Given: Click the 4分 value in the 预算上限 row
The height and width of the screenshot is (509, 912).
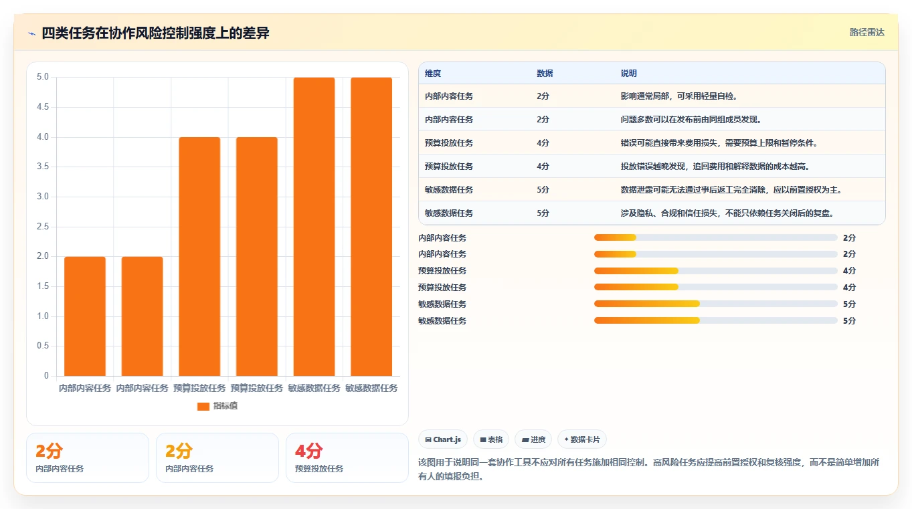Looking at the screenshot, I should click(x=543, y=143).
